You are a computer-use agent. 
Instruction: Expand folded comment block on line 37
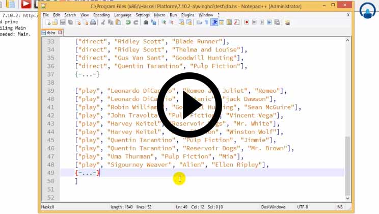point(87,74)
